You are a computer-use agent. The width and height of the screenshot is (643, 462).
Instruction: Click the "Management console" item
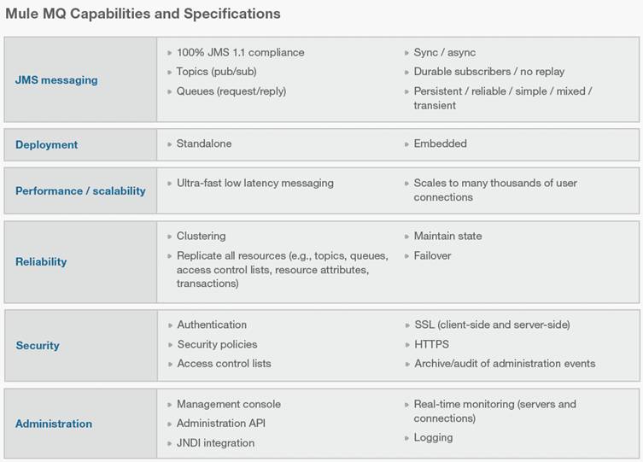[x=229, y=404]
